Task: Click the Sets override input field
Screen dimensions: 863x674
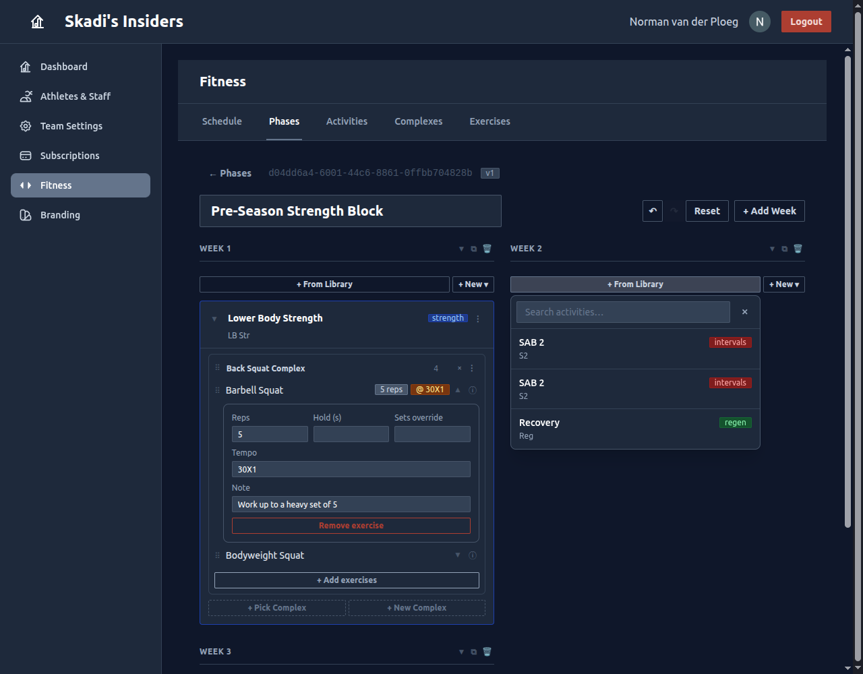Action: (x=432, y=434)
